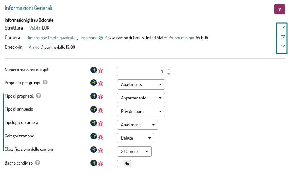The width and height of the screenshot is (288, 176).
Task: Expand the Tipologia di camera dropdown
Action: tap(137, 125)
